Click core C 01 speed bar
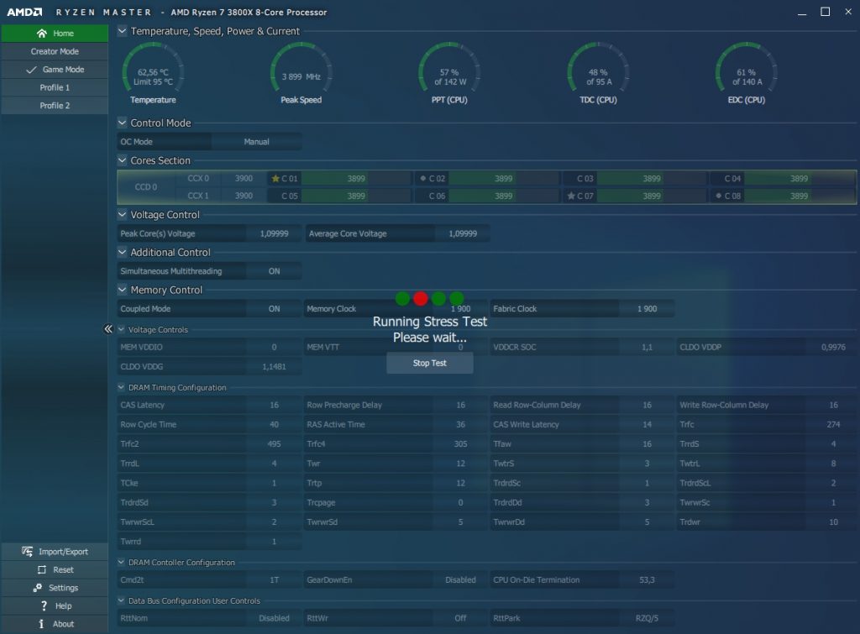Viewport: 860px width, 634px height. click(x=356, y=178)
